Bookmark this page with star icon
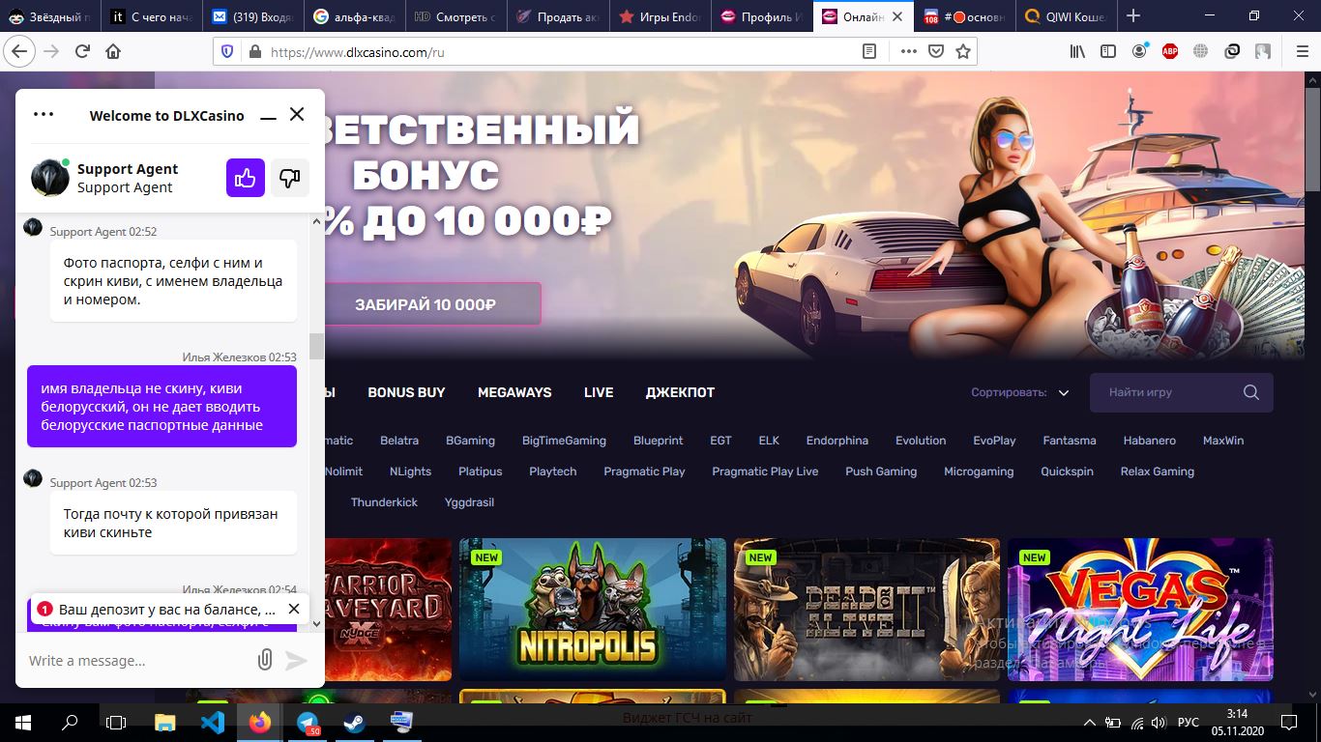This screenshot has width=1321, height=742. (962, 52)
